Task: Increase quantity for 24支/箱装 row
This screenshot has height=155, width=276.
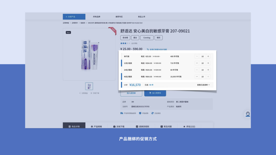Action: pyautogui.click(x=208, y=70)
